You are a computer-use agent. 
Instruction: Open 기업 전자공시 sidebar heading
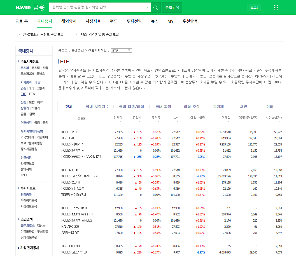point(30,248)
